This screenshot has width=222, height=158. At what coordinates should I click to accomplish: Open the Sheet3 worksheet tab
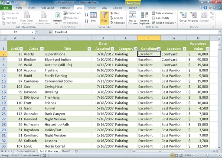tap(66, 152)
